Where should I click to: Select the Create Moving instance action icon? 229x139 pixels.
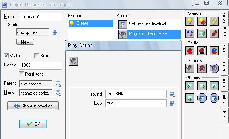tap(202, 21)
